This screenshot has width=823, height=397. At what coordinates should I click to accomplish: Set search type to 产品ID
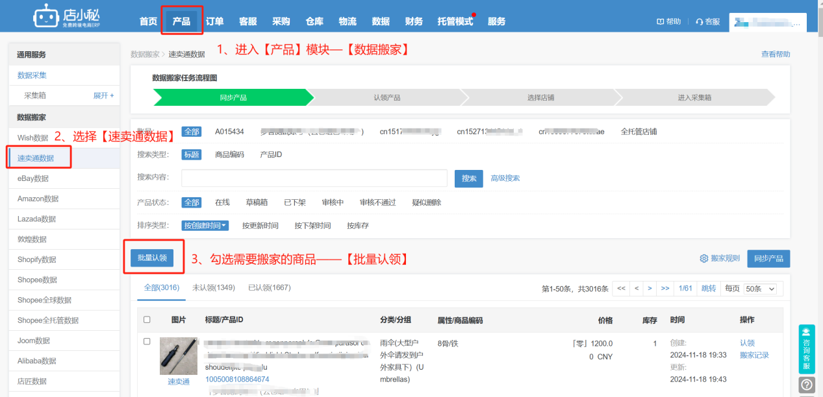pyautogui.click(x=271, y=154)
